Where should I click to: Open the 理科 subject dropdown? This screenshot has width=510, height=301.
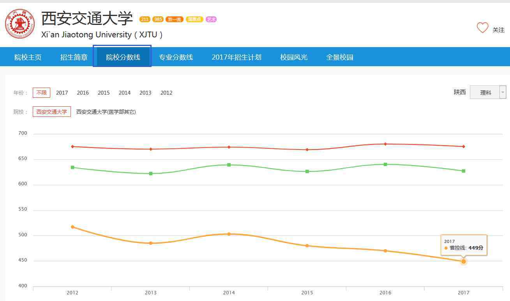tap(488, 92)
